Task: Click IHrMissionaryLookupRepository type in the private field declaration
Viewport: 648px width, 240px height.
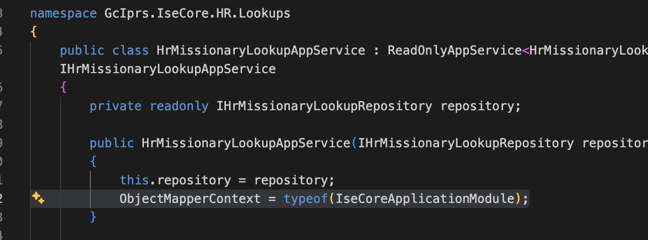Action: click(x=324, y=106)
